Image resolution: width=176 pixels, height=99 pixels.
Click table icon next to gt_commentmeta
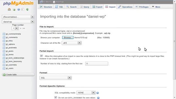(4, 34)
